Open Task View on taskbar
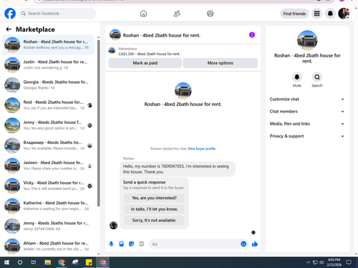 34,262
